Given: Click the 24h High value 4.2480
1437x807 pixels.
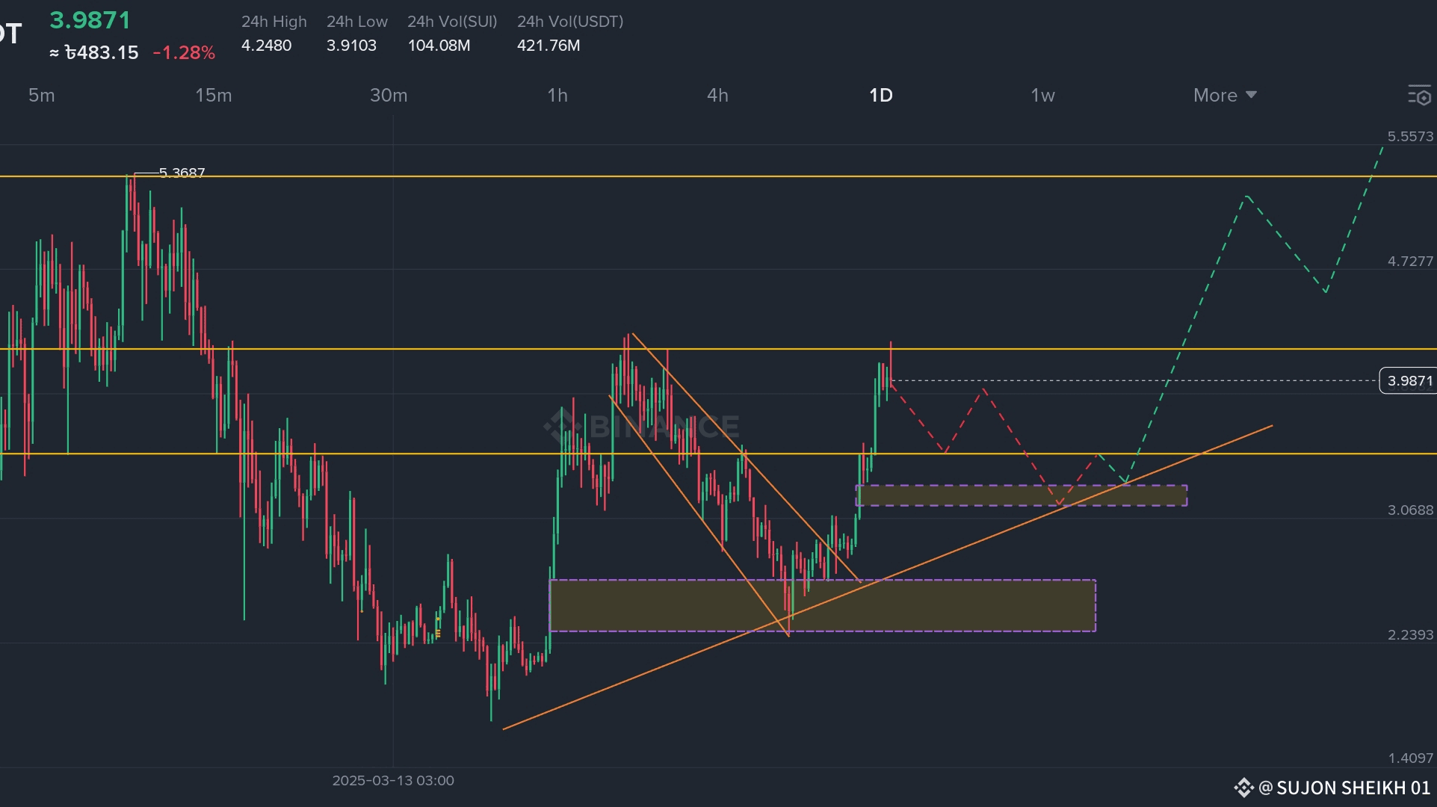Looking at the screenshot, I should click(266, 46).
